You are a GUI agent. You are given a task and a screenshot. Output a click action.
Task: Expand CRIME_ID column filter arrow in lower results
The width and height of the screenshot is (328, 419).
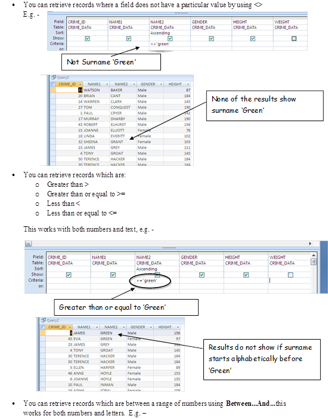coord(70,327)
